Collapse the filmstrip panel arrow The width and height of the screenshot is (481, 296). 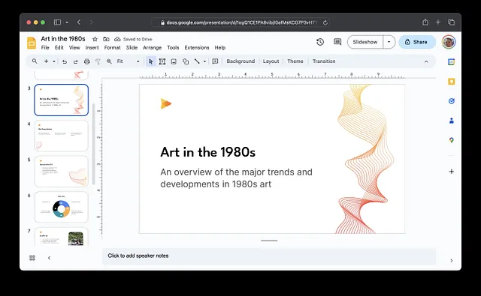pos(49,258)
